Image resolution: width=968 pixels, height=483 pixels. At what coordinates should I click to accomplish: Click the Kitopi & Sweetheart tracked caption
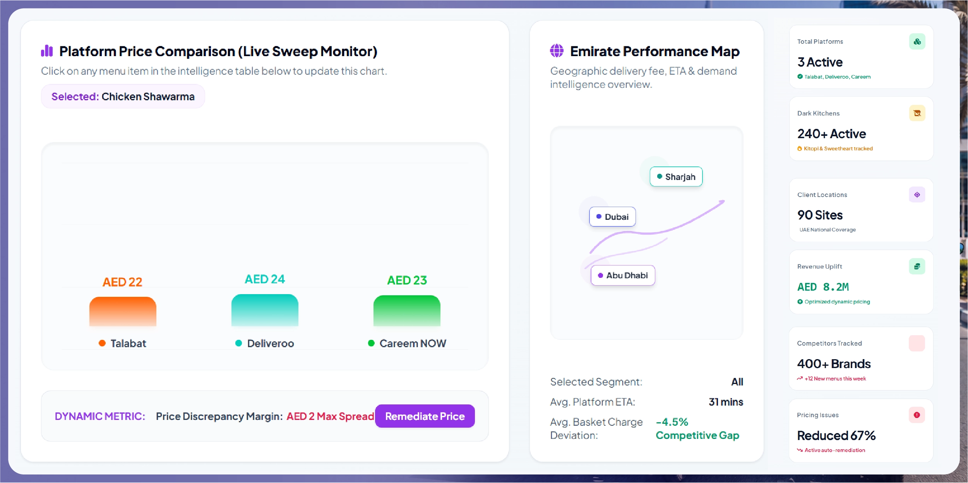point(838,149)
